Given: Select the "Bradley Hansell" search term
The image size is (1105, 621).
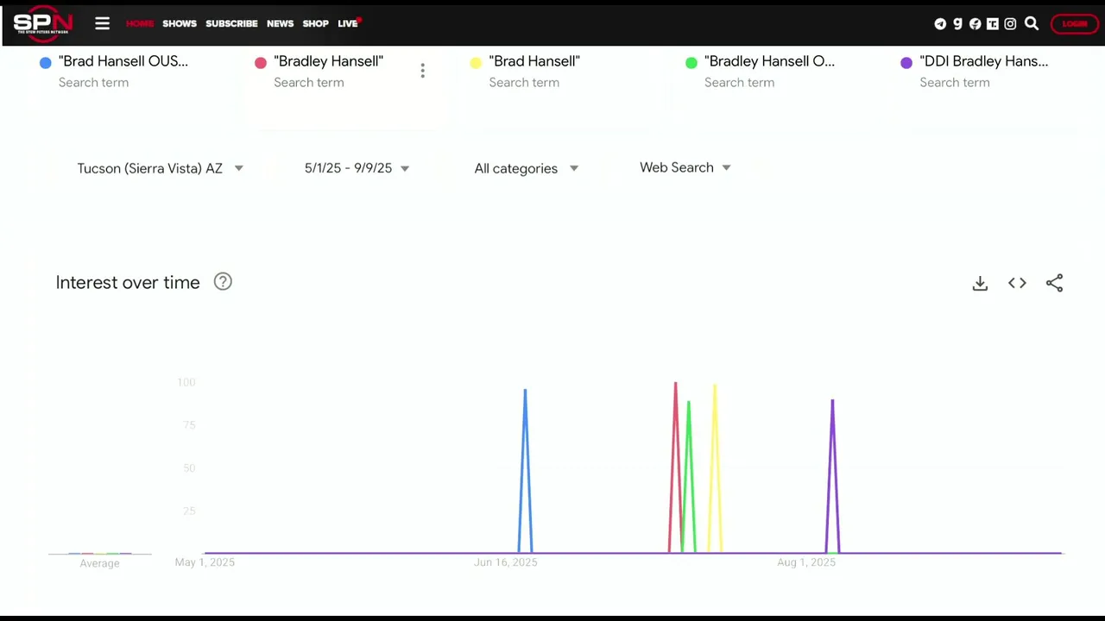Looking at the screenshot, I should [x=328, y=61].
